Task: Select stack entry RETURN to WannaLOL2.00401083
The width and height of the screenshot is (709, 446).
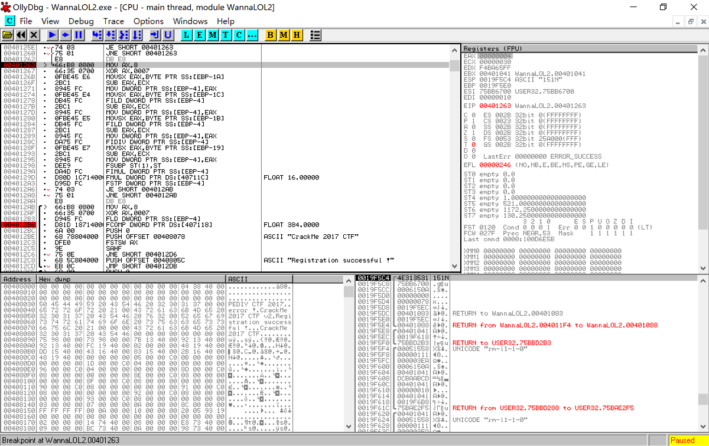Action: [x=508, y=313]
